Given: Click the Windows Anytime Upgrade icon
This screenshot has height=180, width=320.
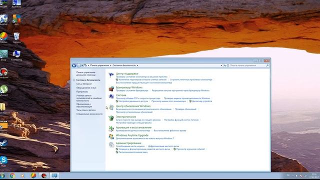Looking at the screenshot, I should [x=111, y=136].
